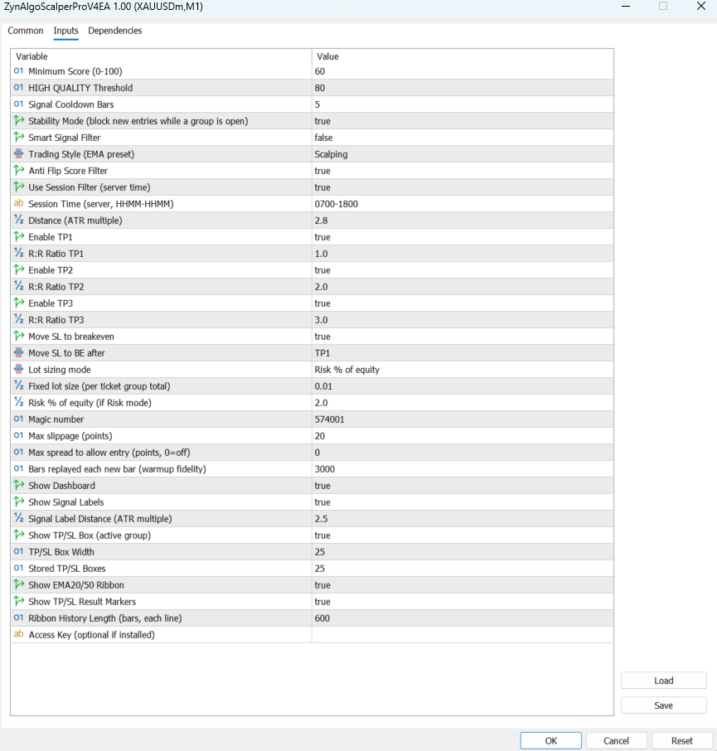Close the EA properties dialog window
This screenshot has width=717, height=751.
point(700,7)
